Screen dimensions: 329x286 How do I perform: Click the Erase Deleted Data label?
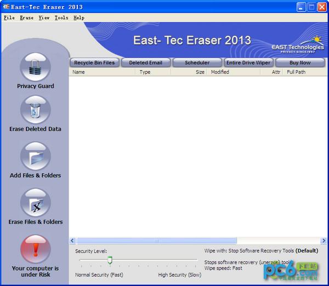[35, 129]
